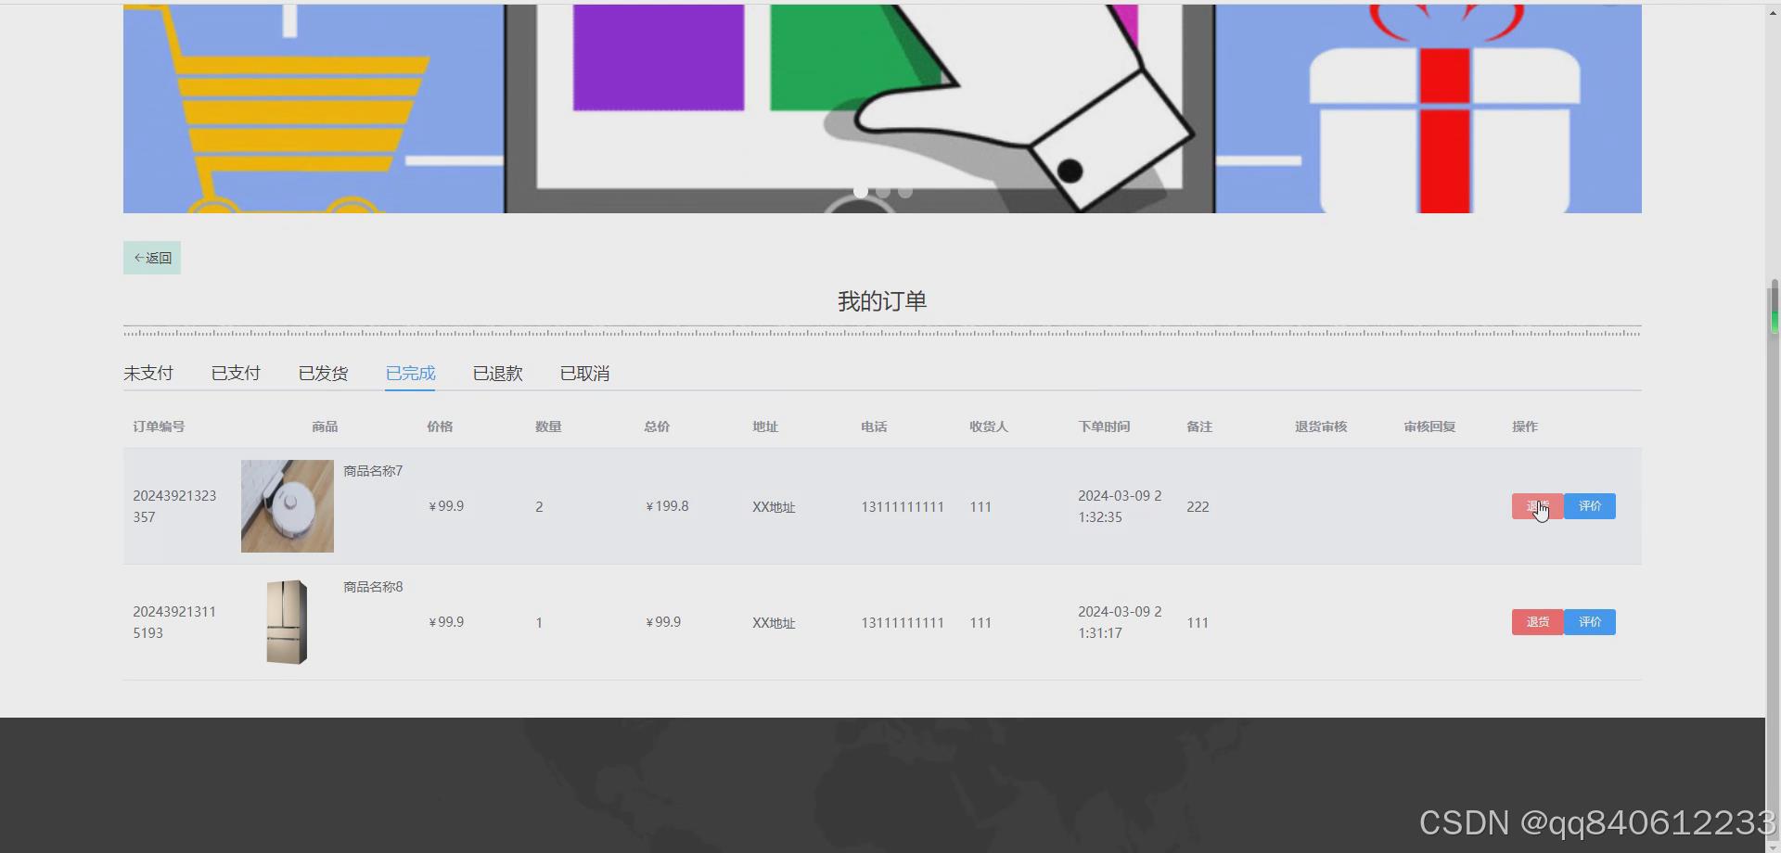Click the 备注 column header

point(1199,426)
